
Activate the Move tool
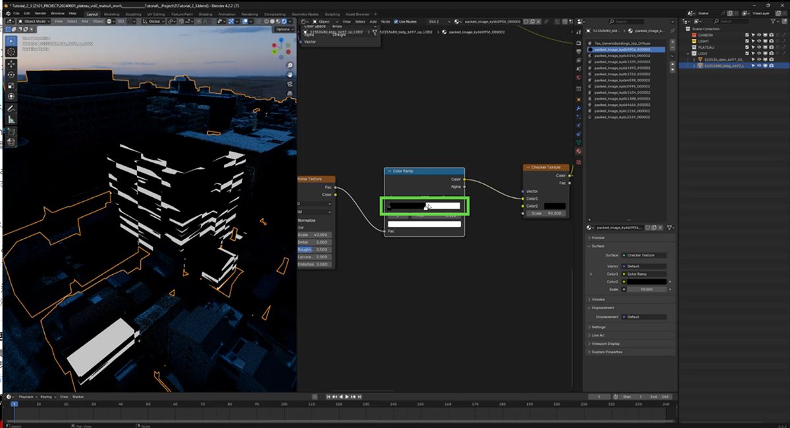pyautogui.click(x=11, y=64)
